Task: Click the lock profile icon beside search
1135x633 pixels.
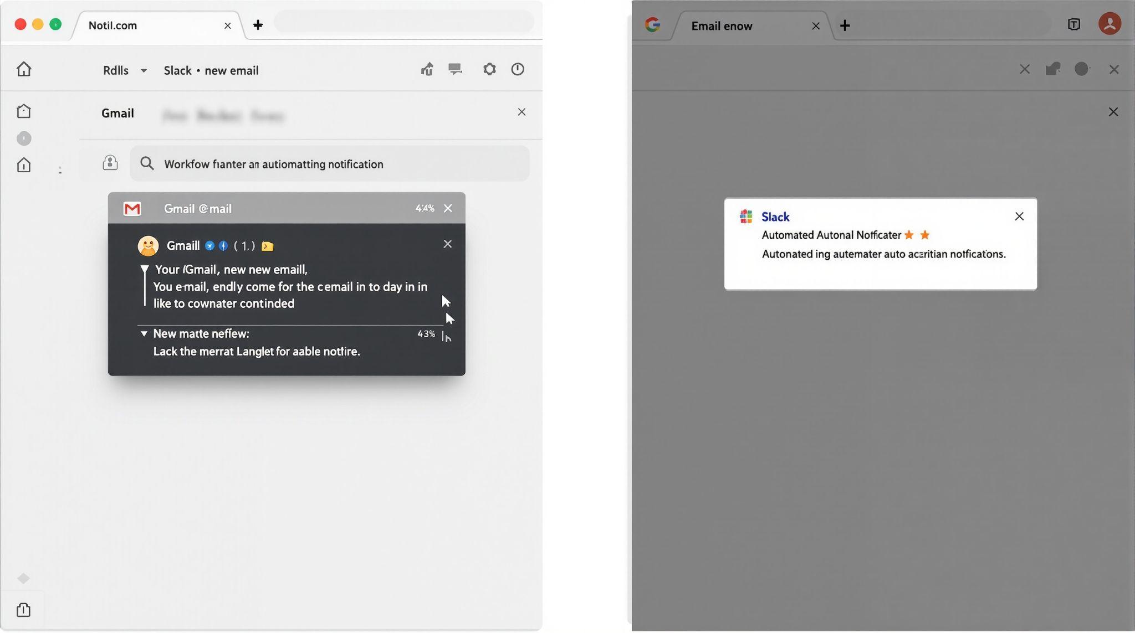Action: tap(110, 163)
